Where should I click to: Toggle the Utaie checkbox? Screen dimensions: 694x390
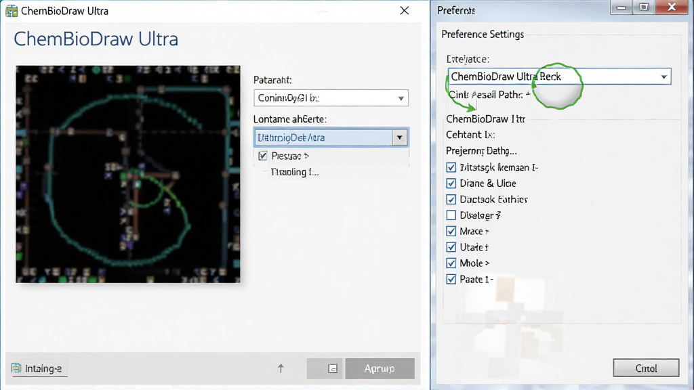[x=451, y=247]
